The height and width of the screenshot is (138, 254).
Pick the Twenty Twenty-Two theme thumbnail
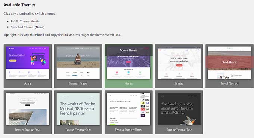[x=179, y=109]
